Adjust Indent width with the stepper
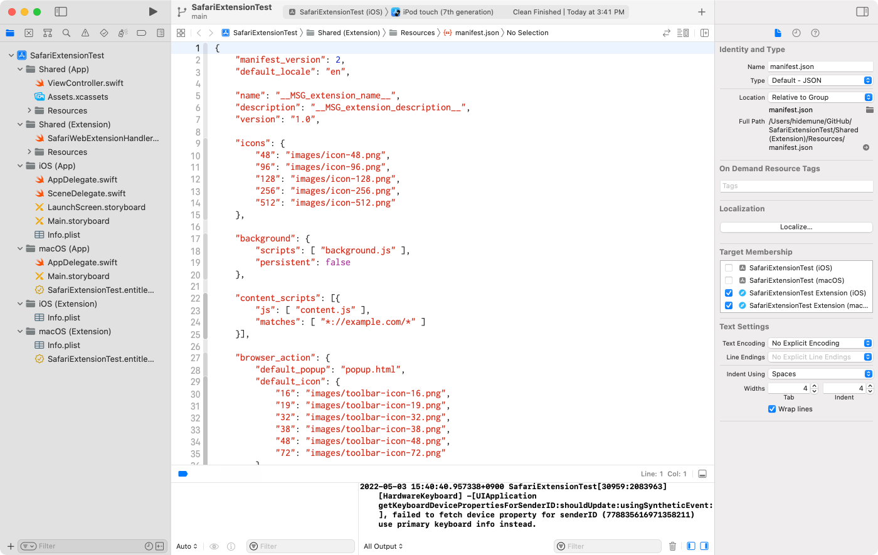This screenshot has width=878, height=555. (870, 389)
